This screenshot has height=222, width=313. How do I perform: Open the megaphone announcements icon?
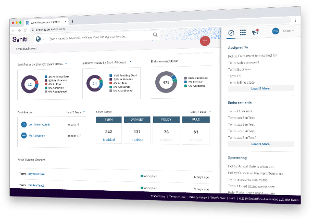[255, 32]
